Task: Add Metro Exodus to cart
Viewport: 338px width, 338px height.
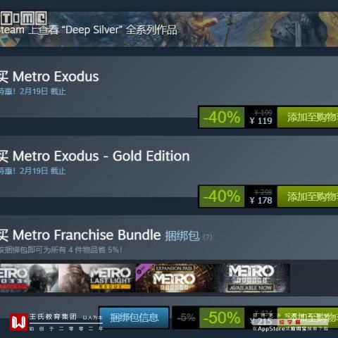Action: tap(308, 117)
